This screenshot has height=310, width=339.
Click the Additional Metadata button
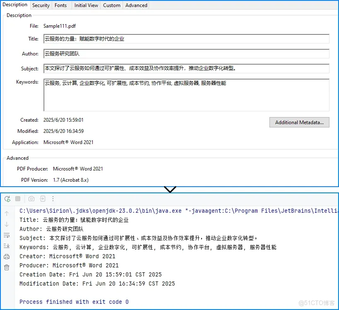click(x=299, y=122)
